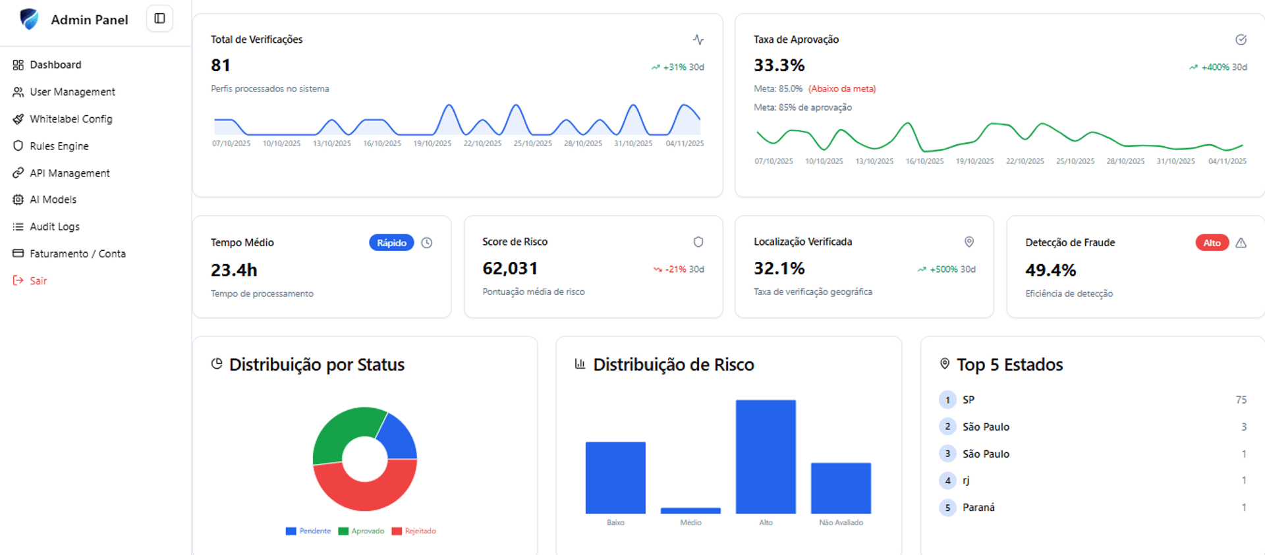Screen dimensions: 1265x555
Task: Click the rank 2 São Paulo badge
Action: coord(947,427)
